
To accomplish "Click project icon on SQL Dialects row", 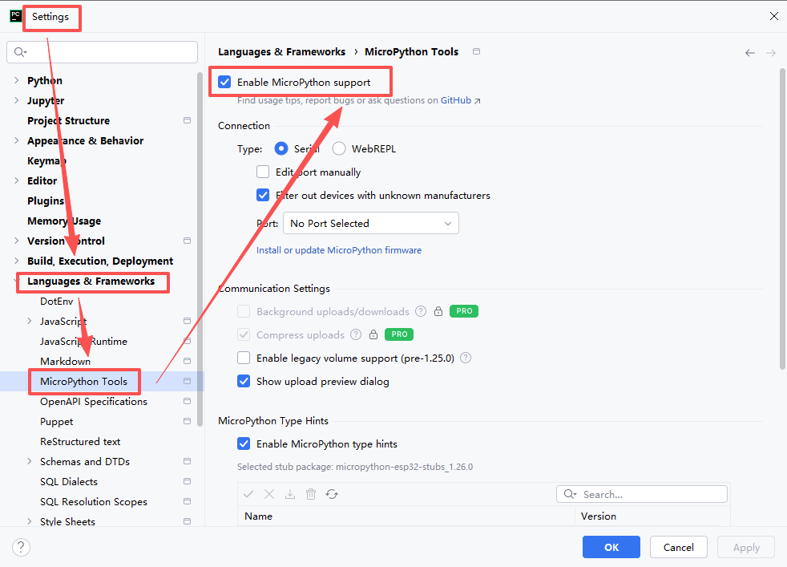I will point(188,481).
